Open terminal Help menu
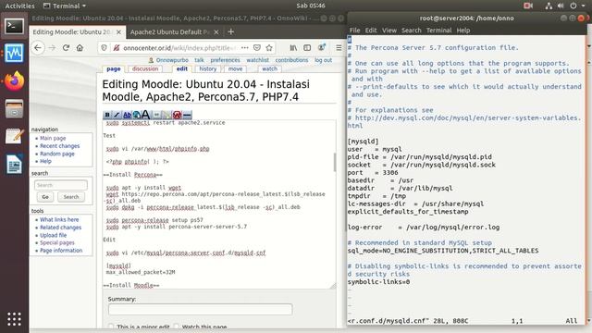592x333 pixels. click(x=462, y=31)
